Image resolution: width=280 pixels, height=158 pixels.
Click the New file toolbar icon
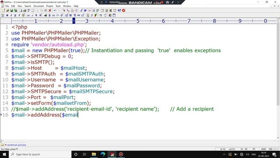click(3, 11)
